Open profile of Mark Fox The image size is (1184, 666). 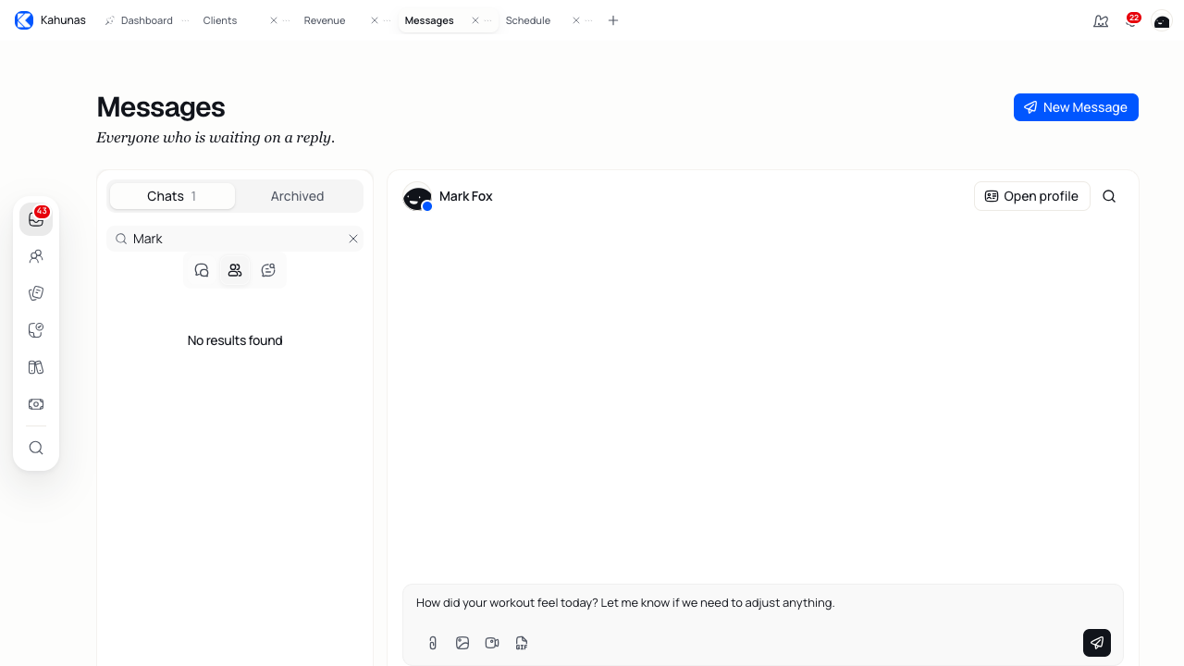point(1032,196)
